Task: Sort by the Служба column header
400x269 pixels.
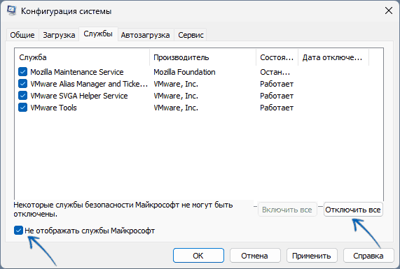Action: [x=82, y=57]
